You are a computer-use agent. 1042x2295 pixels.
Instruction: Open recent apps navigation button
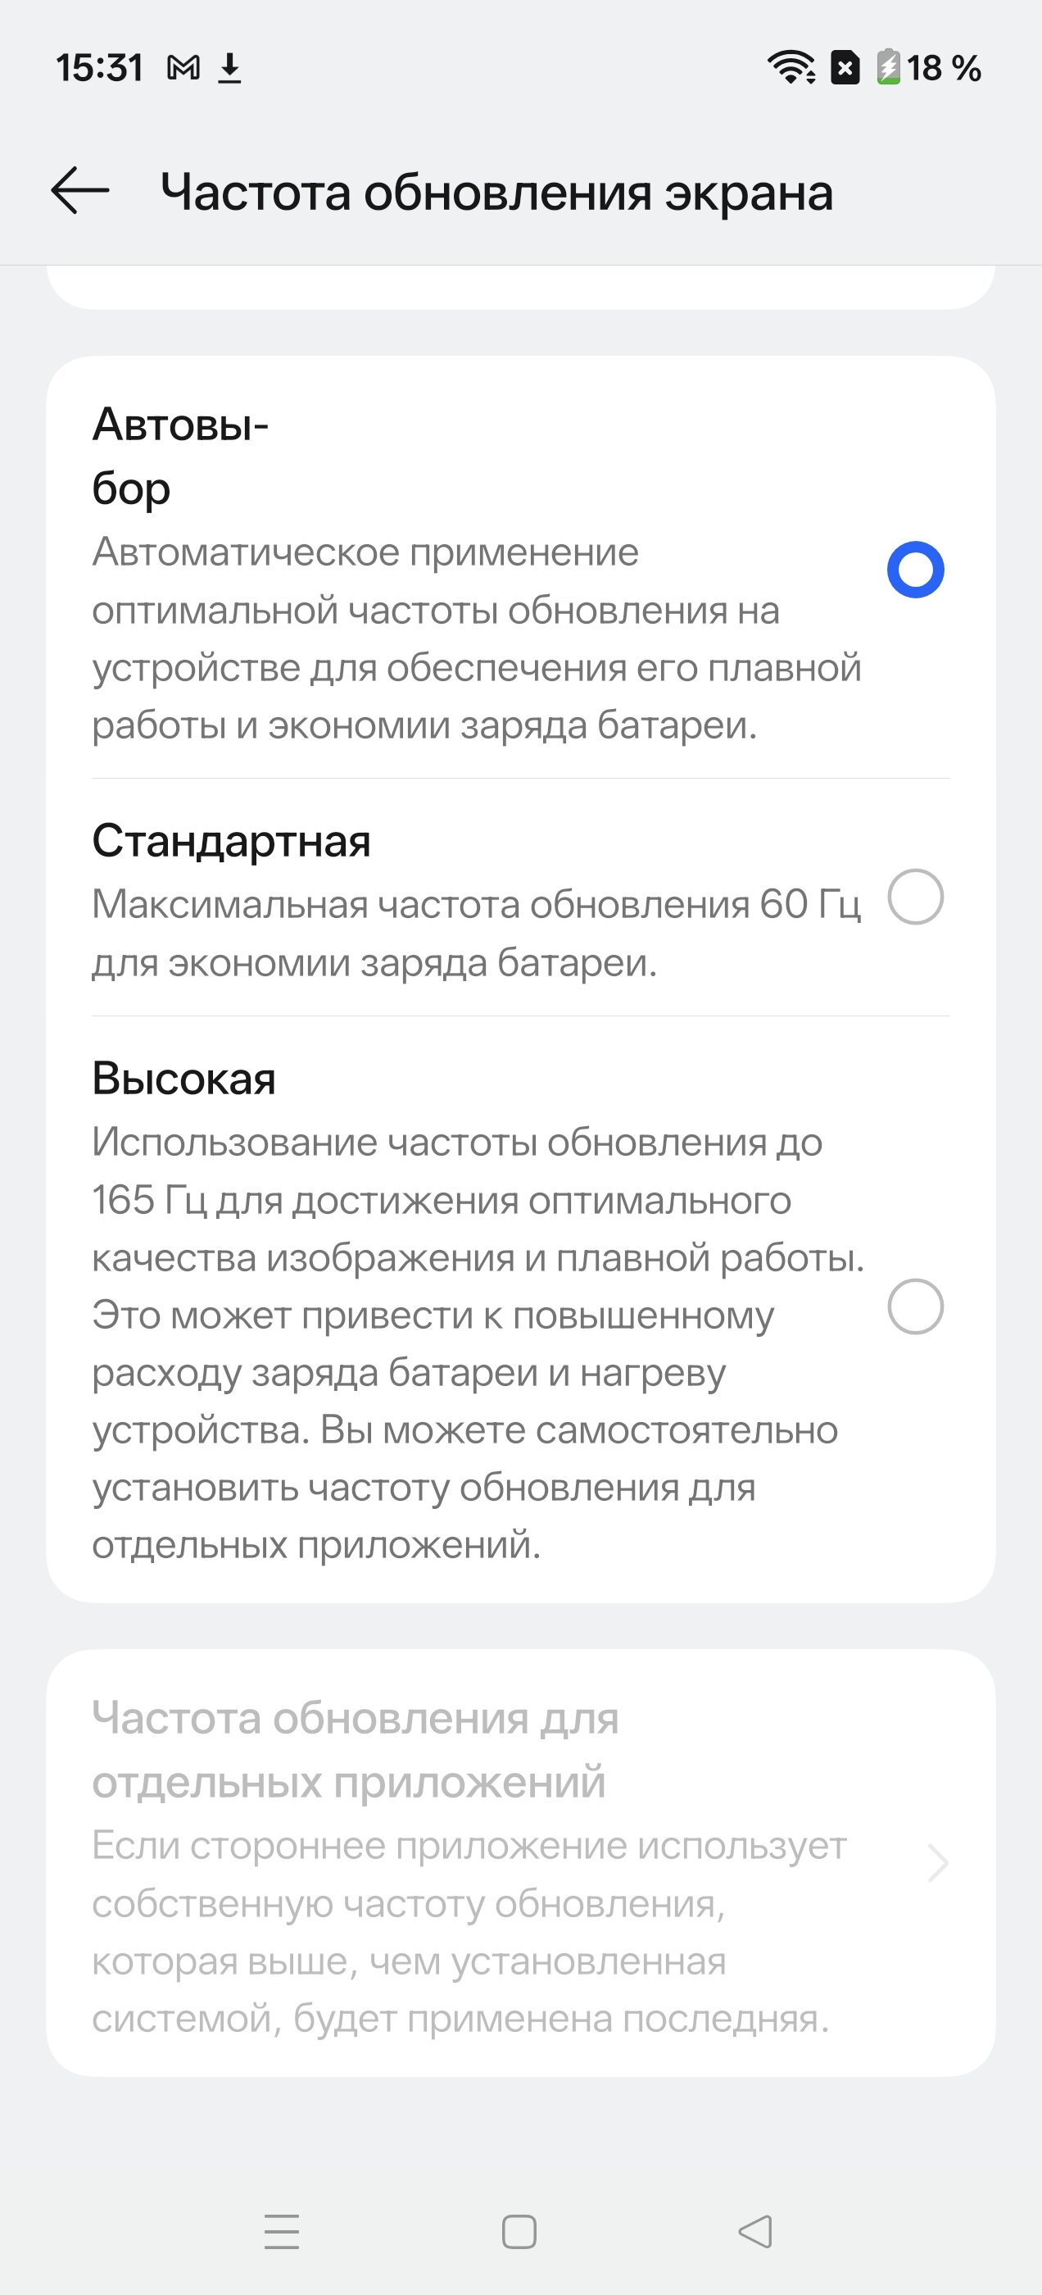tap(282, 2232)
